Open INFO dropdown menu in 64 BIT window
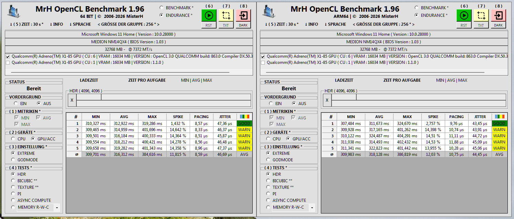Viewport: 514px width, 219px height. [56, 24]
